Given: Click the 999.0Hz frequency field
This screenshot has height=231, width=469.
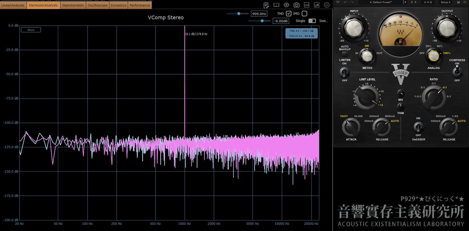Looking at the screenshot, I should (259, 14).
